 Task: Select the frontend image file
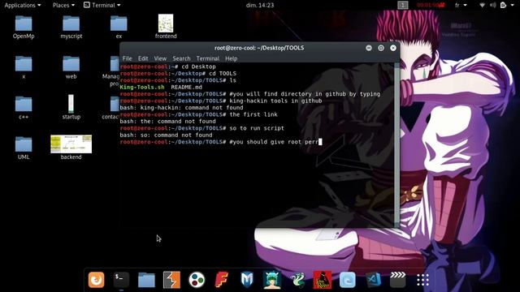click(x=166, y=27)
